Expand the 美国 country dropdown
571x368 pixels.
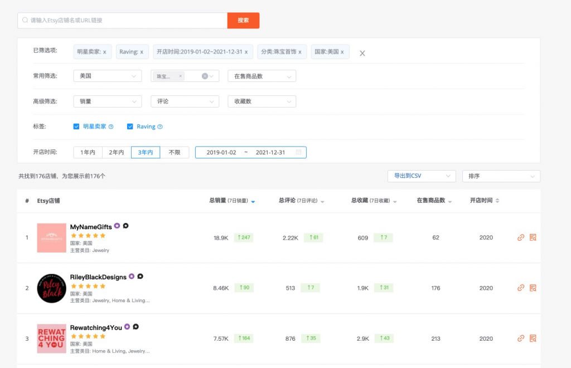(107, 76)
